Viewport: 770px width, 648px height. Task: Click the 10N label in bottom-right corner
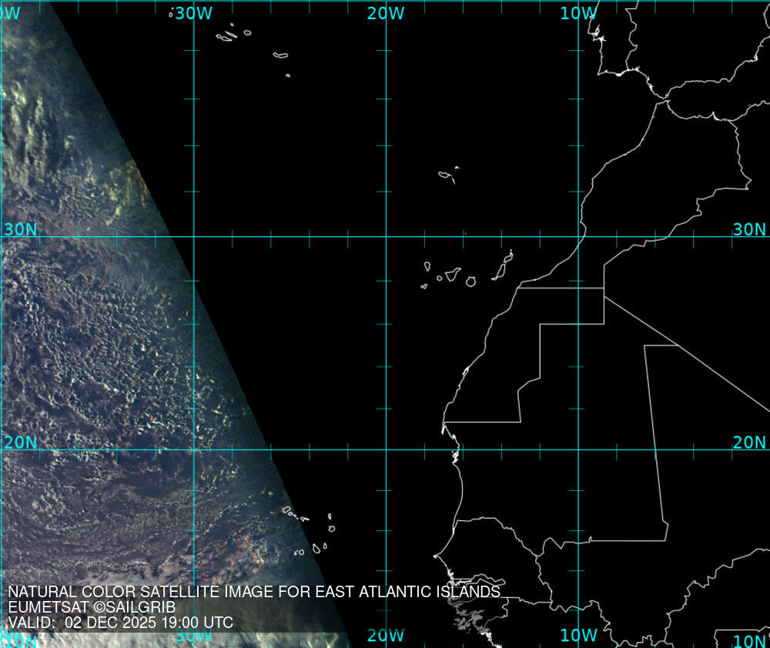pyautogui.click(x=748, y=641)
